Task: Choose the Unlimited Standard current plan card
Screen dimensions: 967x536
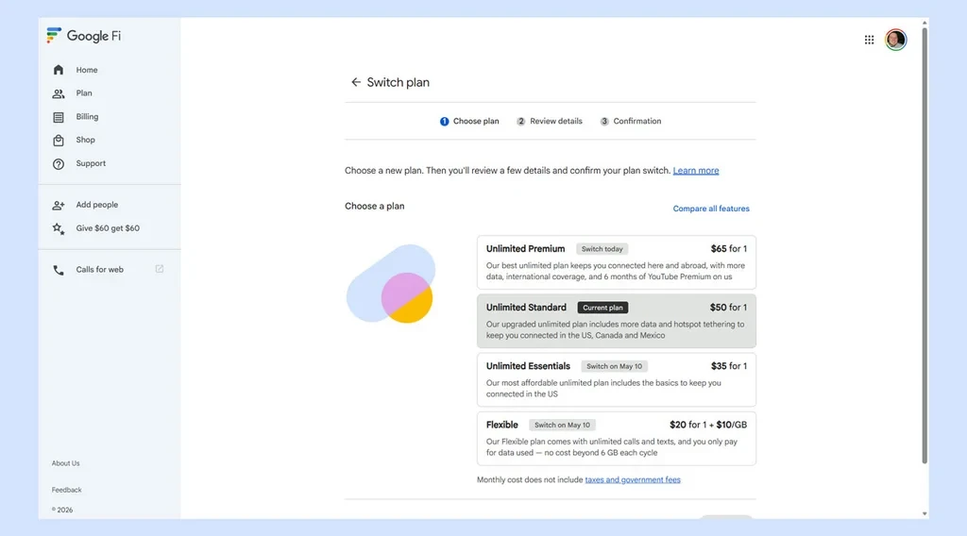Action: pos(616,321)
